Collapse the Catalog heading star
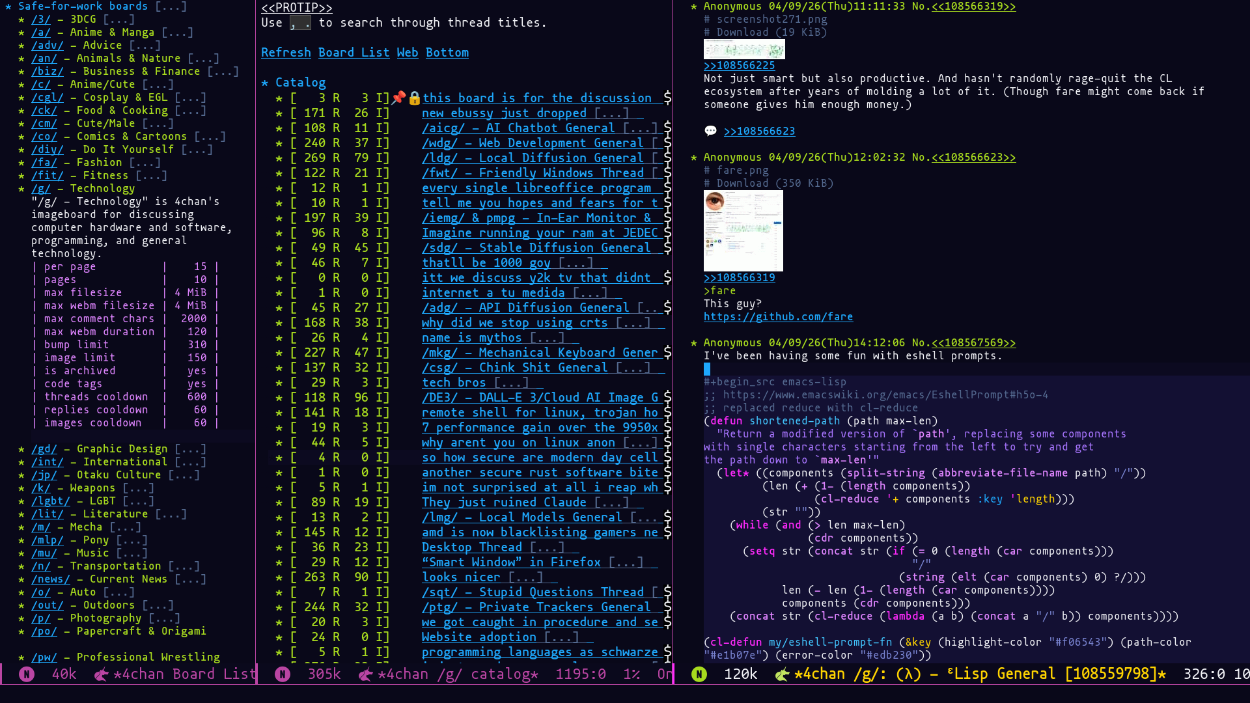Viewport: 1250px width, 703px height. 265,83
